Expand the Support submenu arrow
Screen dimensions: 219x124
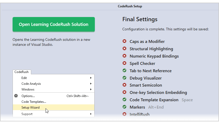91,114
